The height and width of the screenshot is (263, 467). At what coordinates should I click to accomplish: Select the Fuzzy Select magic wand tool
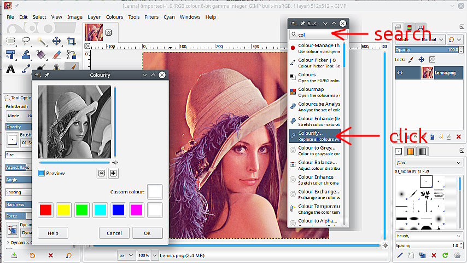pyautogui.click(x=41, y=41)
